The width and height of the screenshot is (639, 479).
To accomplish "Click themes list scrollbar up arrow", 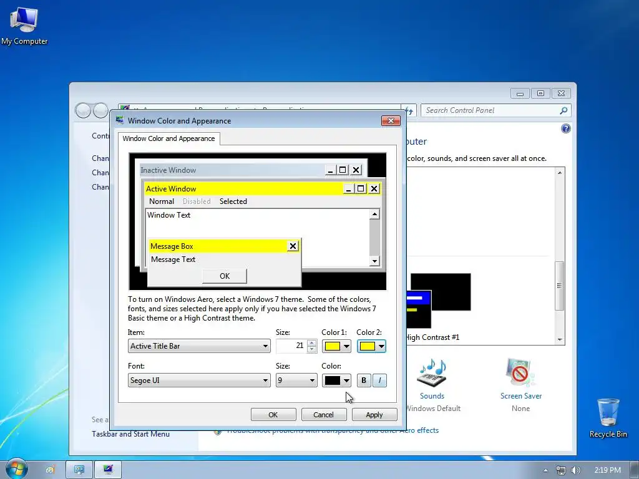I will 560,173.
